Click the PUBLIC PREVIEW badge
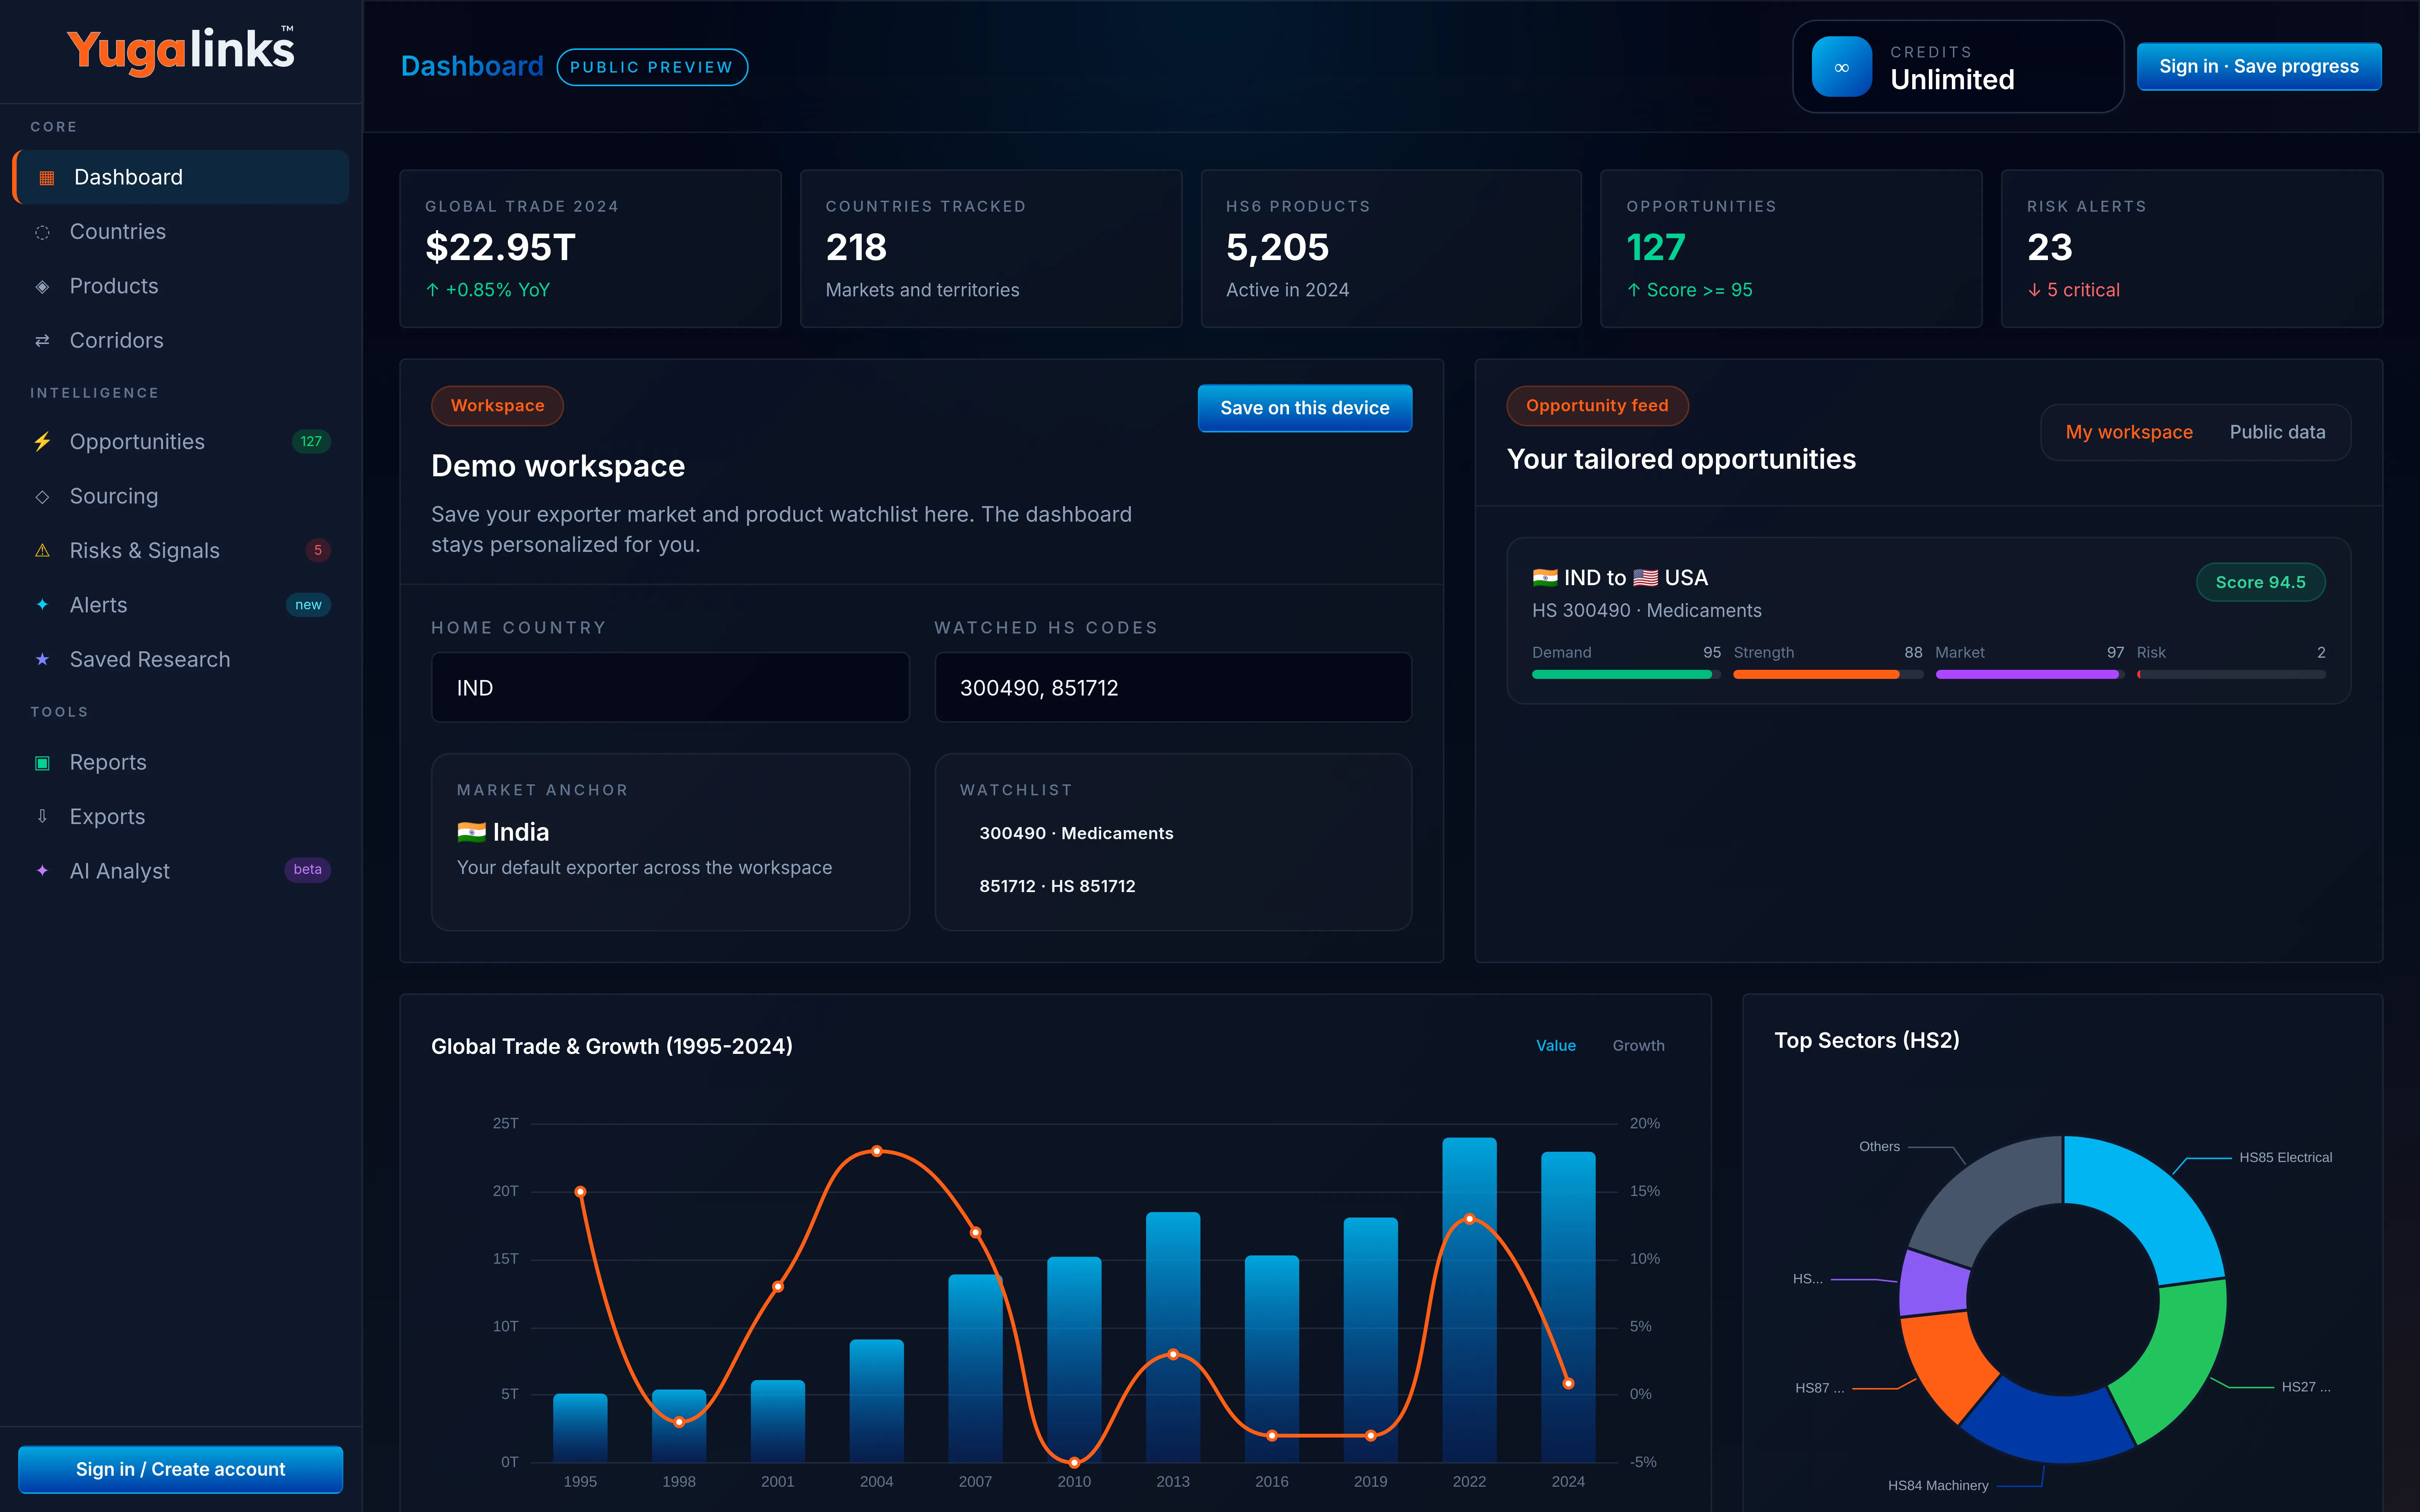Viewport: 2420px width, 1512px height. [652, 67]
